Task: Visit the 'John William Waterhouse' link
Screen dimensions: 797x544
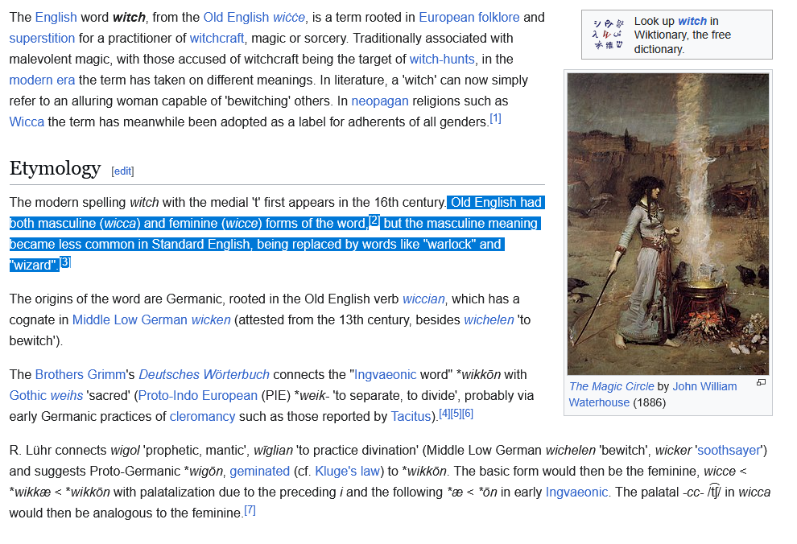Action: (x=653, y=394)
